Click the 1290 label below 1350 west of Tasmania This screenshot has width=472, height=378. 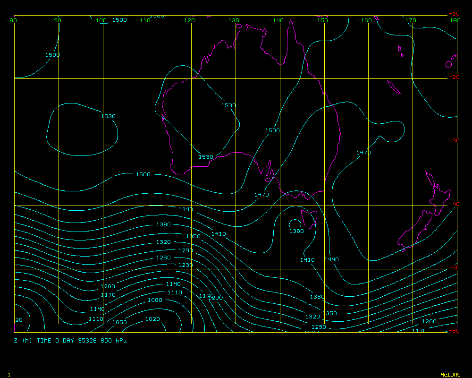(185, 250)
